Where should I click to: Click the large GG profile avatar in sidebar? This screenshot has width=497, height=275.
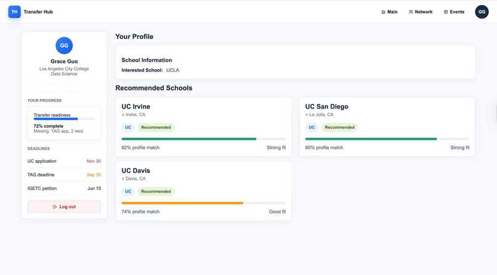pyautogui.click(x=64, y=45)
